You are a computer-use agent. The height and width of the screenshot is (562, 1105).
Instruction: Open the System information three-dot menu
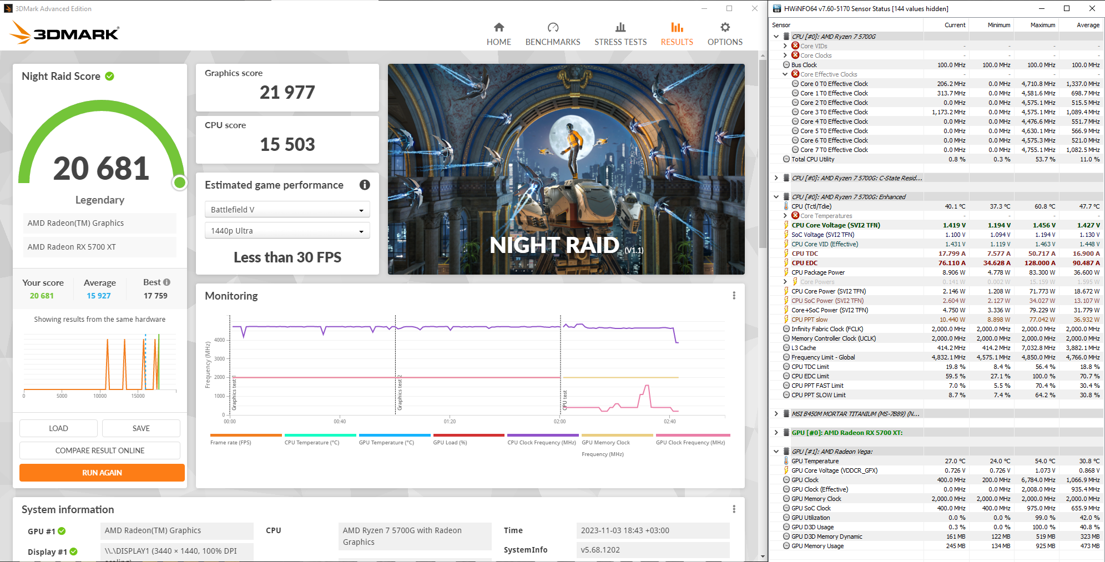click(734, 509)
